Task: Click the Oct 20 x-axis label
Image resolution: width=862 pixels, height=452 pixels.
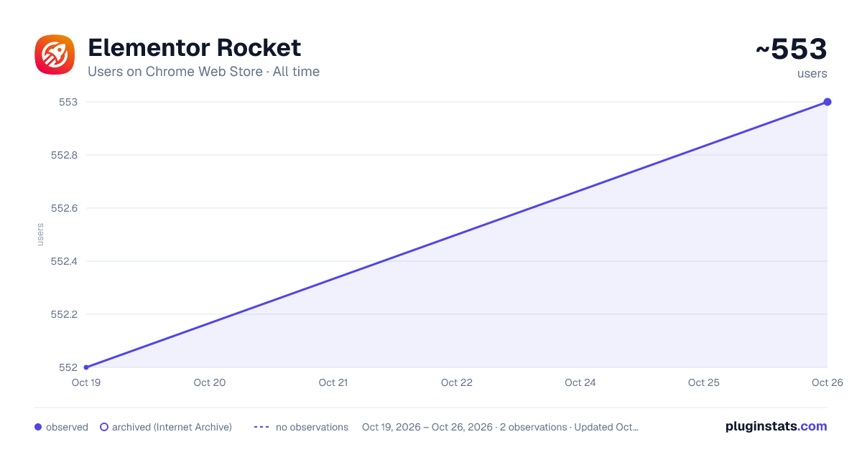Action: (x=210, y=382)
